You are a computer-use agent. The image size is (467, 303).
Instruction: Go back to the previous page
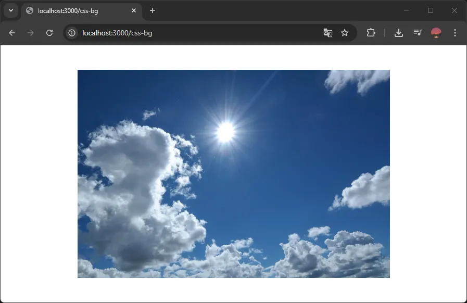coord(12,33)
